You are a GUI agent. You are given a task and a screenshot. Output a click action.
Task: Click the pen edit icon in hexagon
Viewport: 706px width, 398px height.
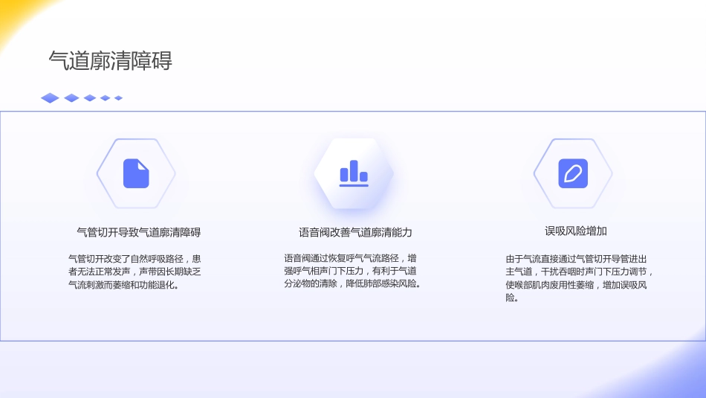coord(573,173)
